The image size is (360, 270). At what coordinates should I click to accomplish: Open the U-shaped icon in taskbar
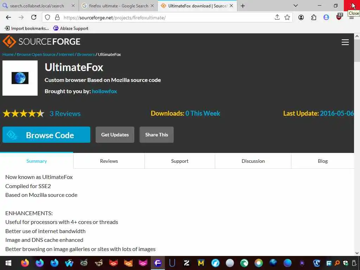(x=172, y=263)
